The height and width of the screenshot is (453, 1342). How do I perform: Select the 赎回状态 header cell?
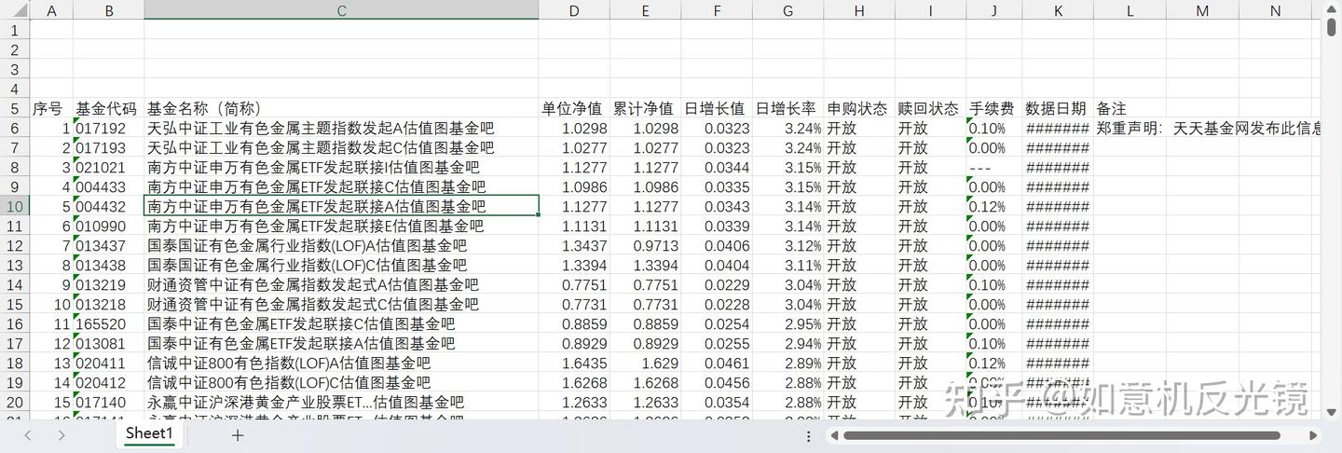[931, 108]
